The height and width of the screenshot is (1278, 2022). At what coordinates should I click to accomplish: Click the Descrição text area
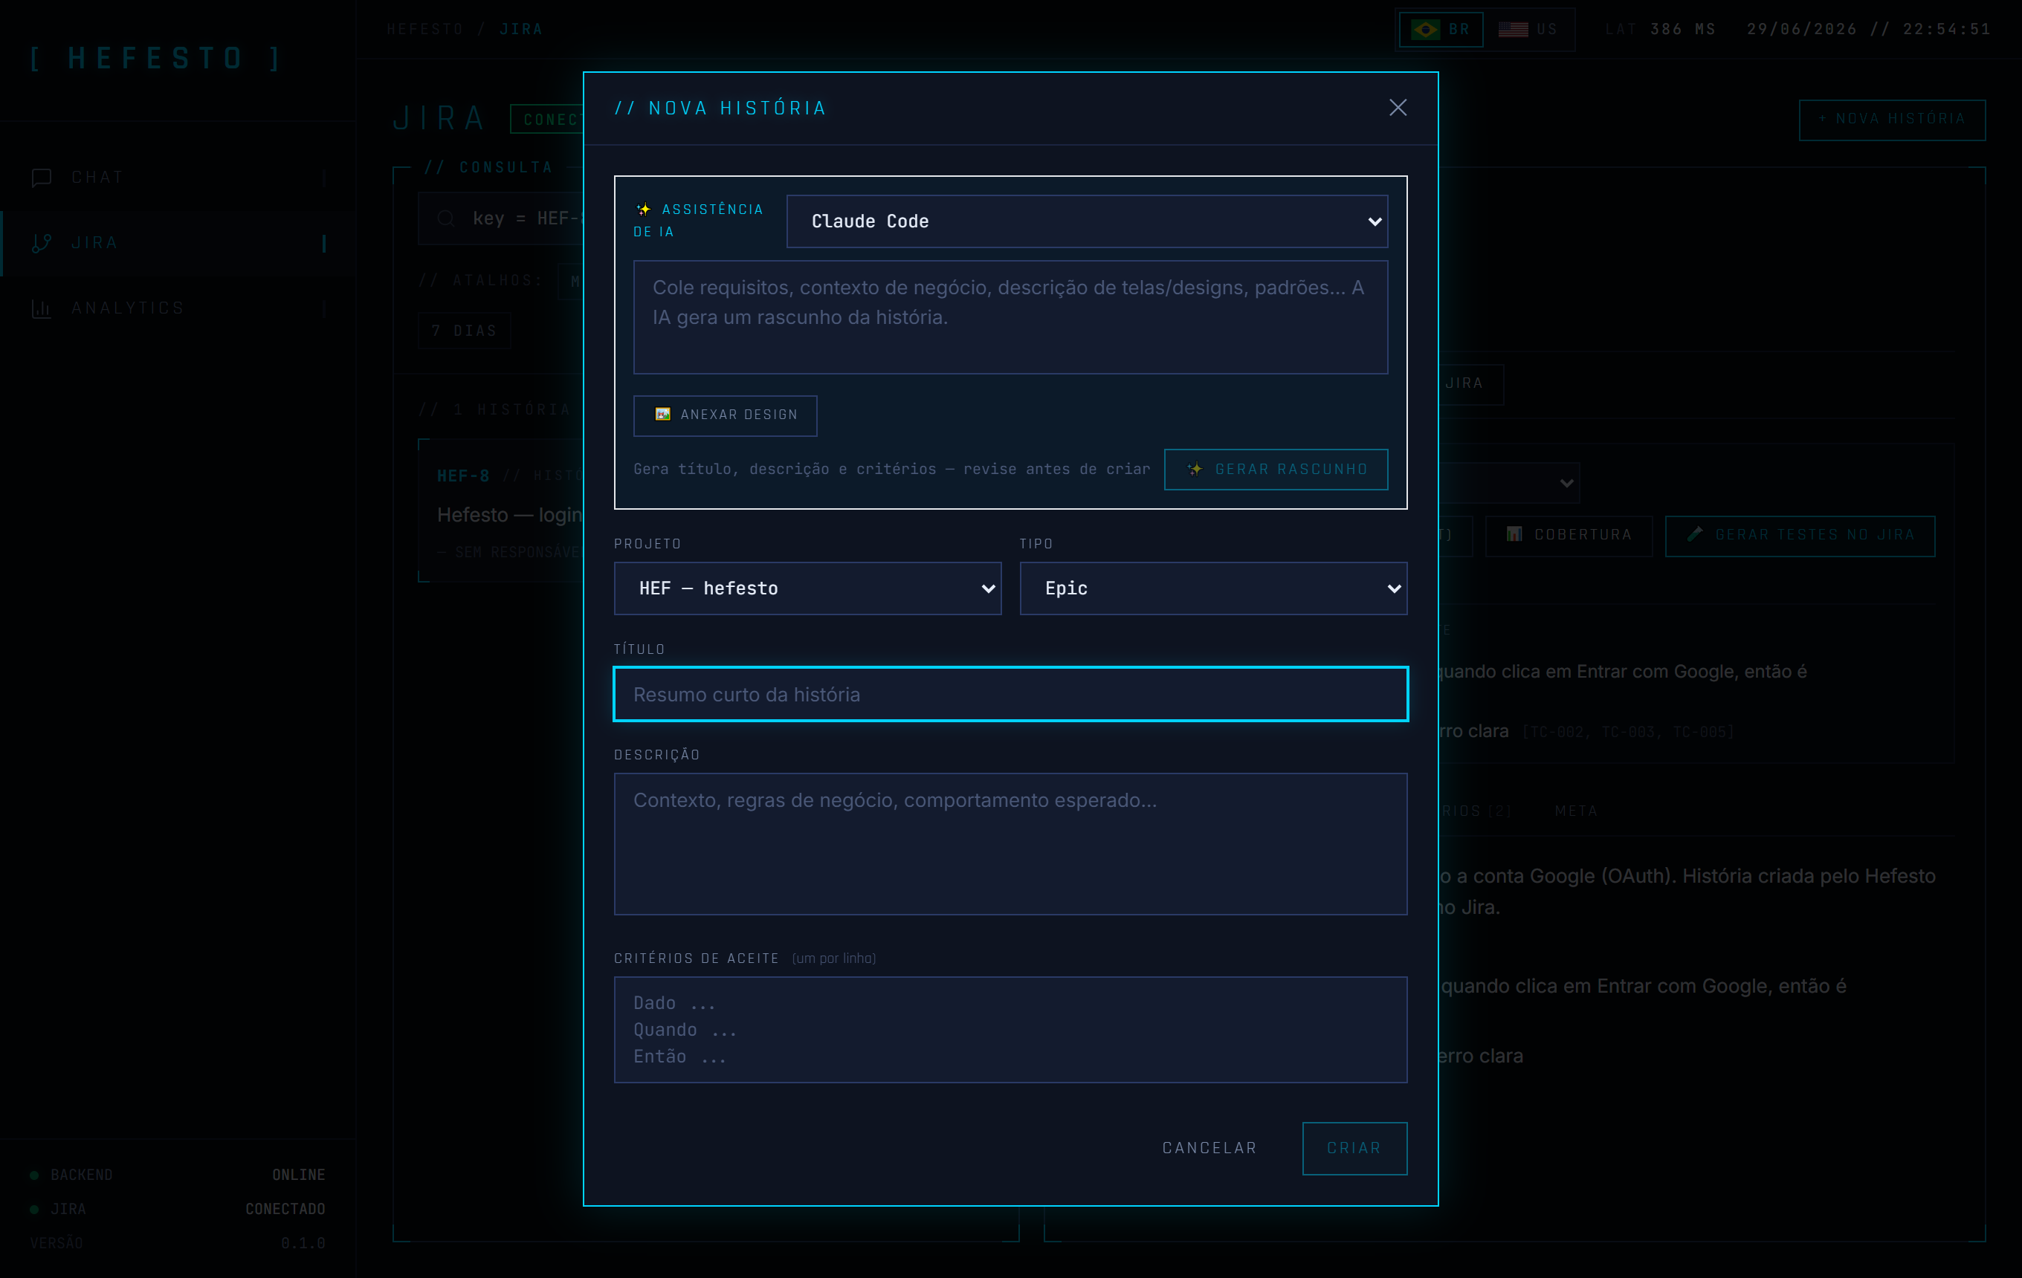coord(1010,844)
